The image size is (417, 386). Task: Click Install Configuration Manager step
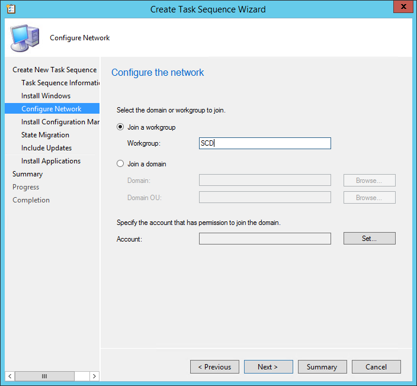[x=60, y=122]
